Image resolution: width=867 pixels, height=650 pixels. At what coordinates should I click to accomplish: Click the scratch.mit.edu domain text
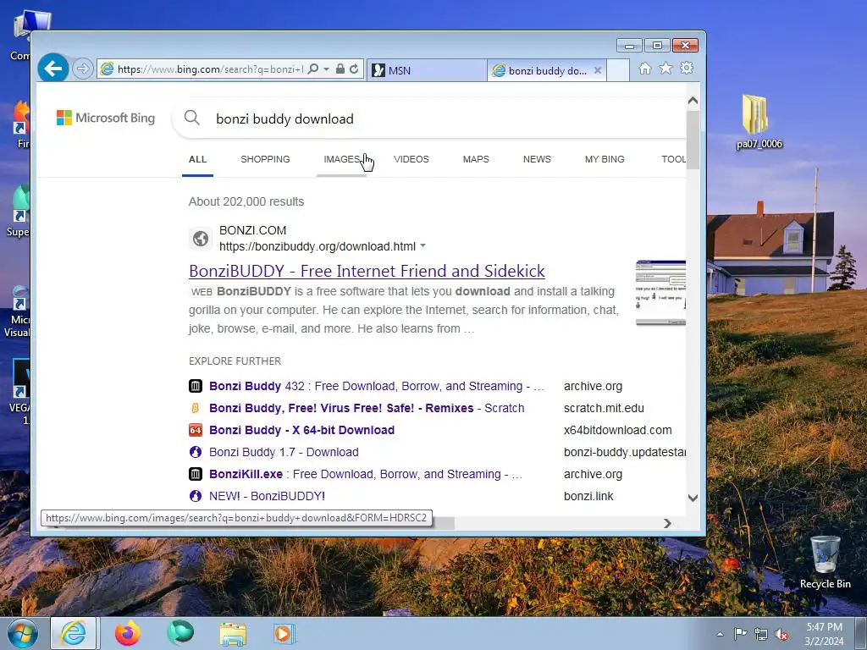click(x=604, y=408)
